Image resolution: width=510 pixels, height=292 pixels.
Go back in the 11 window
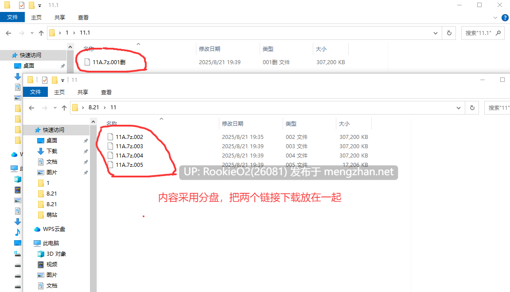point(31,108)
